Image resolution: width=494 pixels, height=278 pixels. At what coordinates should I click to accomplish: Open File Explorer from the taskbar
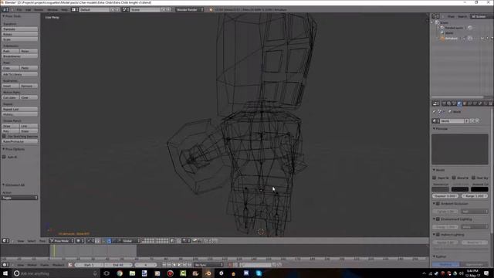[x=132, y=273]
